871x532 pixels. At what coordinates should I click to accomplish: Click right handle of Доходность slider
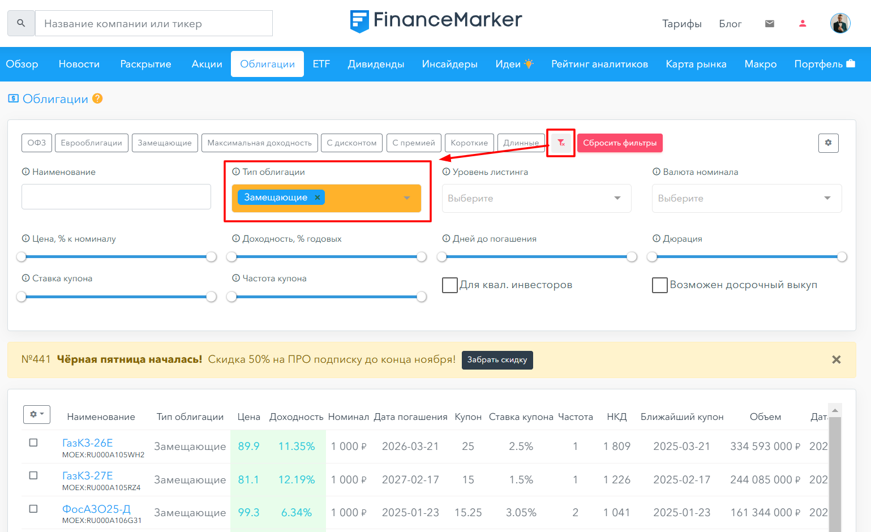coord(422,257)
